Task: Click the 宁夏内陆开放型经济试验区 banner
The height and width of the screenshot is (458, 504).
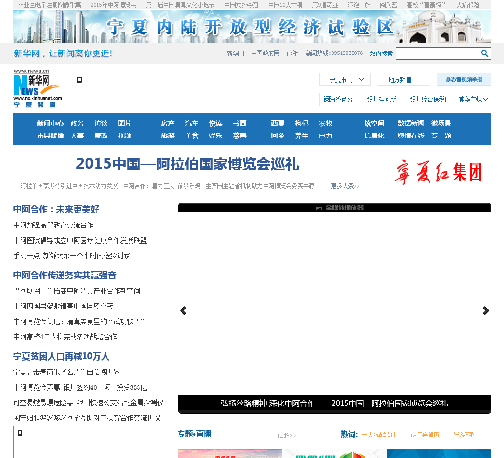Action: [x=252, y=26]
